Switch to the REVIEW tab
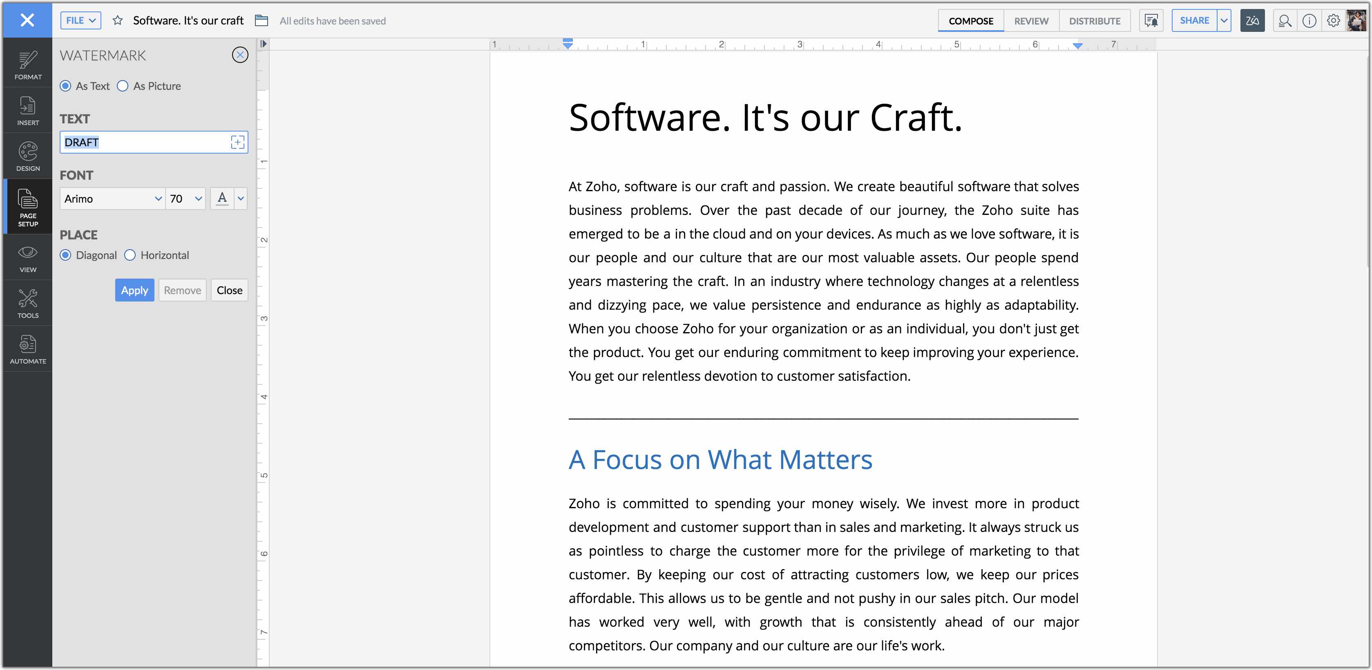Screen dimensions: 1372x670 pyautogui.click(x=1031, y=21)
